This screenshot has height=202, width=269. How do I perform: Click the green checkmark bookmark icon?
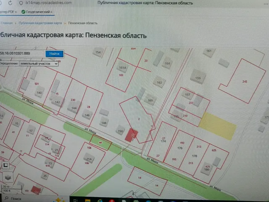tap(24, 12)
